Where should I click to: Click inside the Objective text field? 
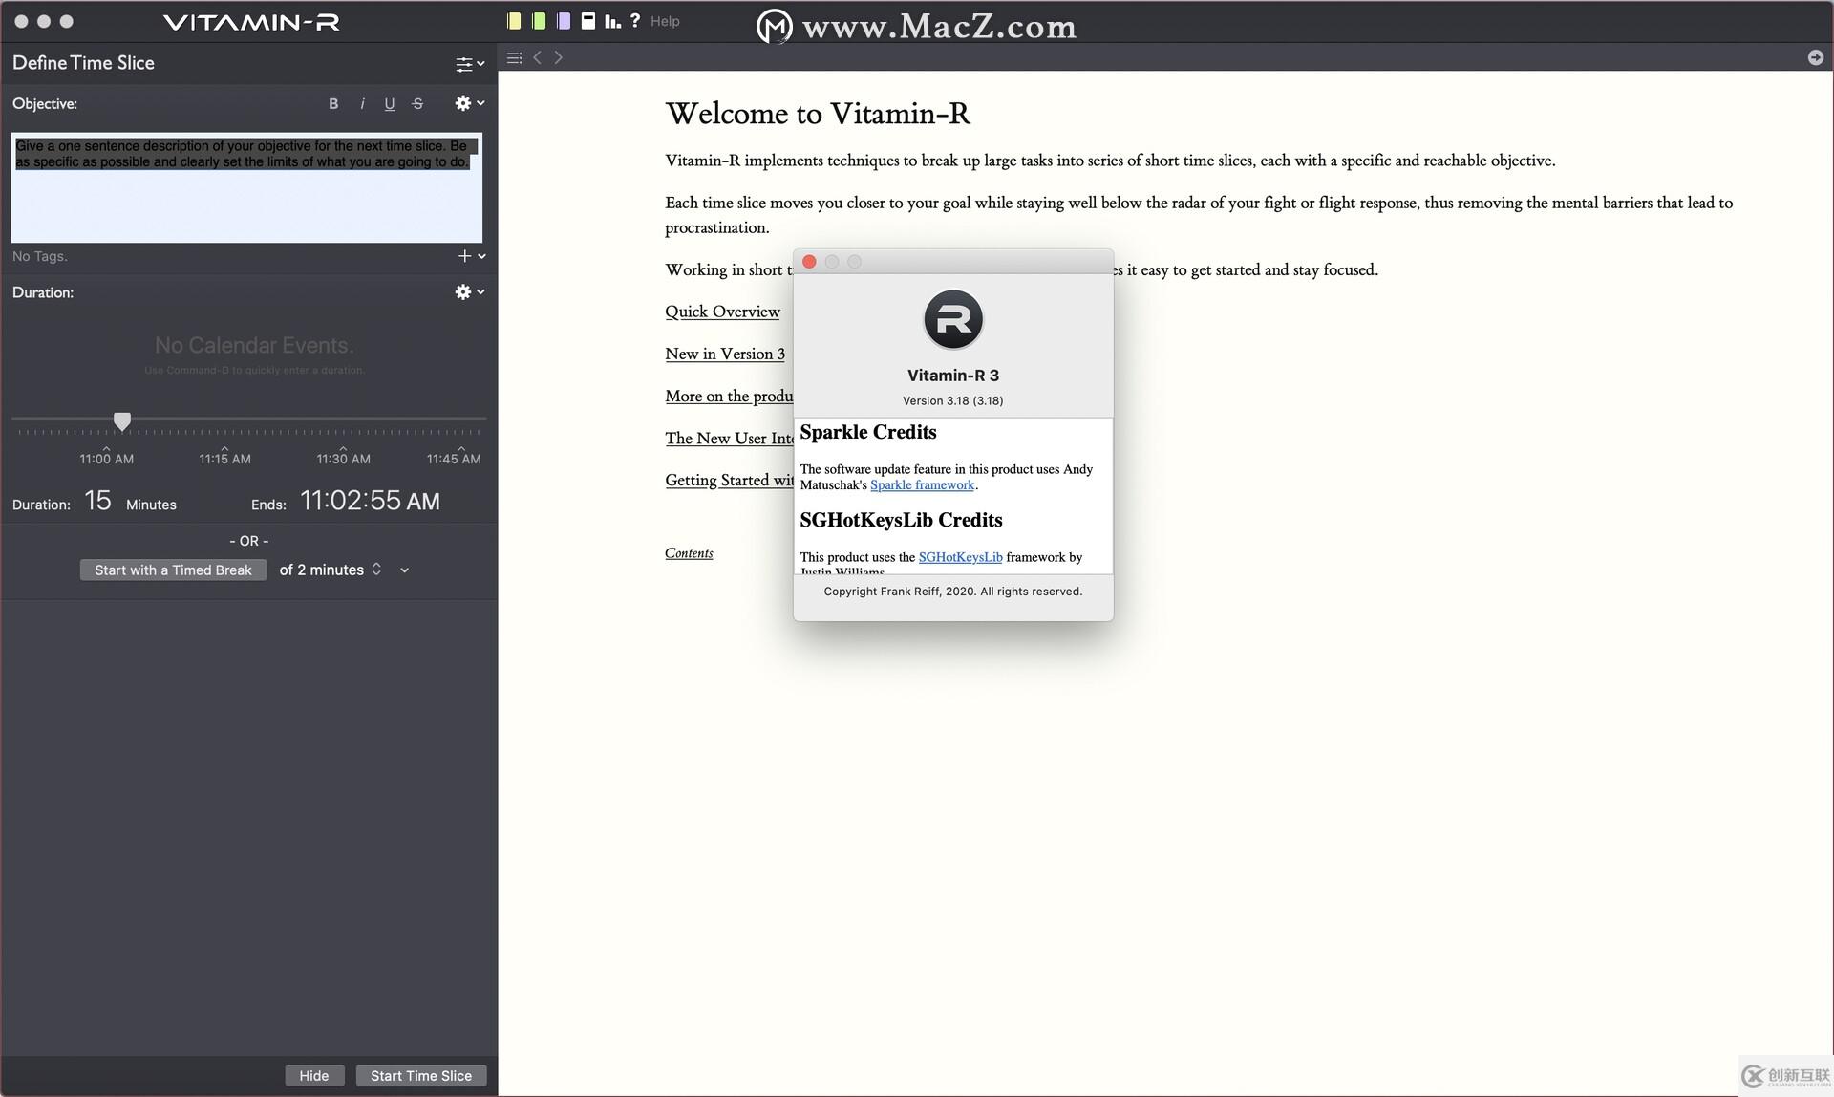[x=246, y=201]
